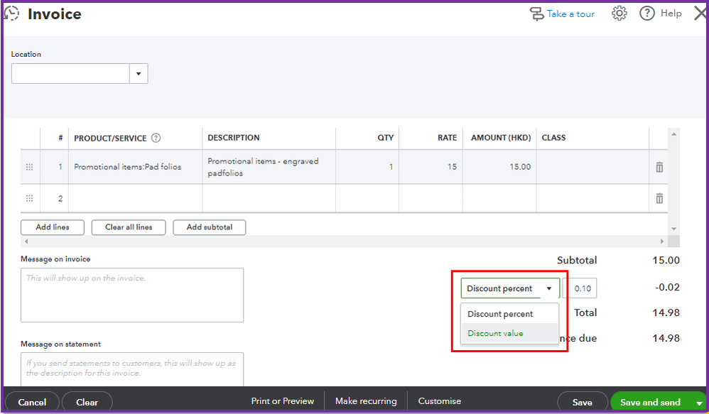The width and height of the screenshot is (709, 414).
Task: Click the empty Product/Service cell on line 2
Action: 135,198
